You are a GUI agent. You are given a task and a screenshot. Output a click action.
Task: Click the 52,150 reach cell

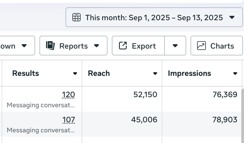click(145, 95)
